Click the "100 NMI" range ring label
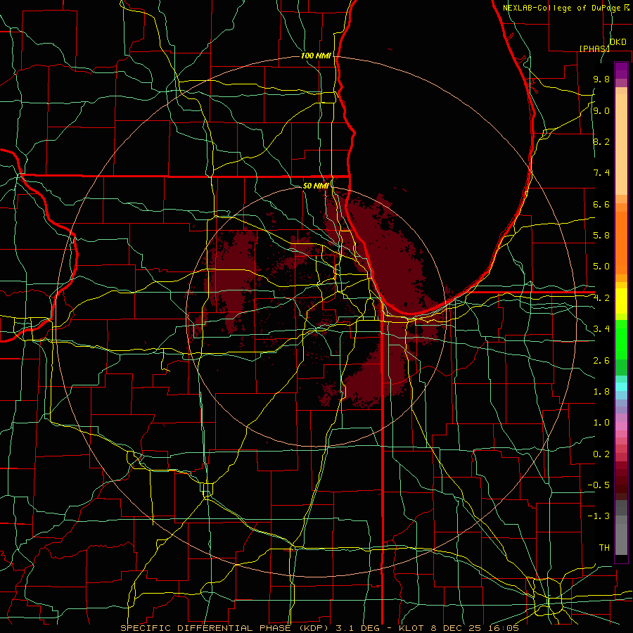Screen dimensions: 633x633 coord(316,56)
